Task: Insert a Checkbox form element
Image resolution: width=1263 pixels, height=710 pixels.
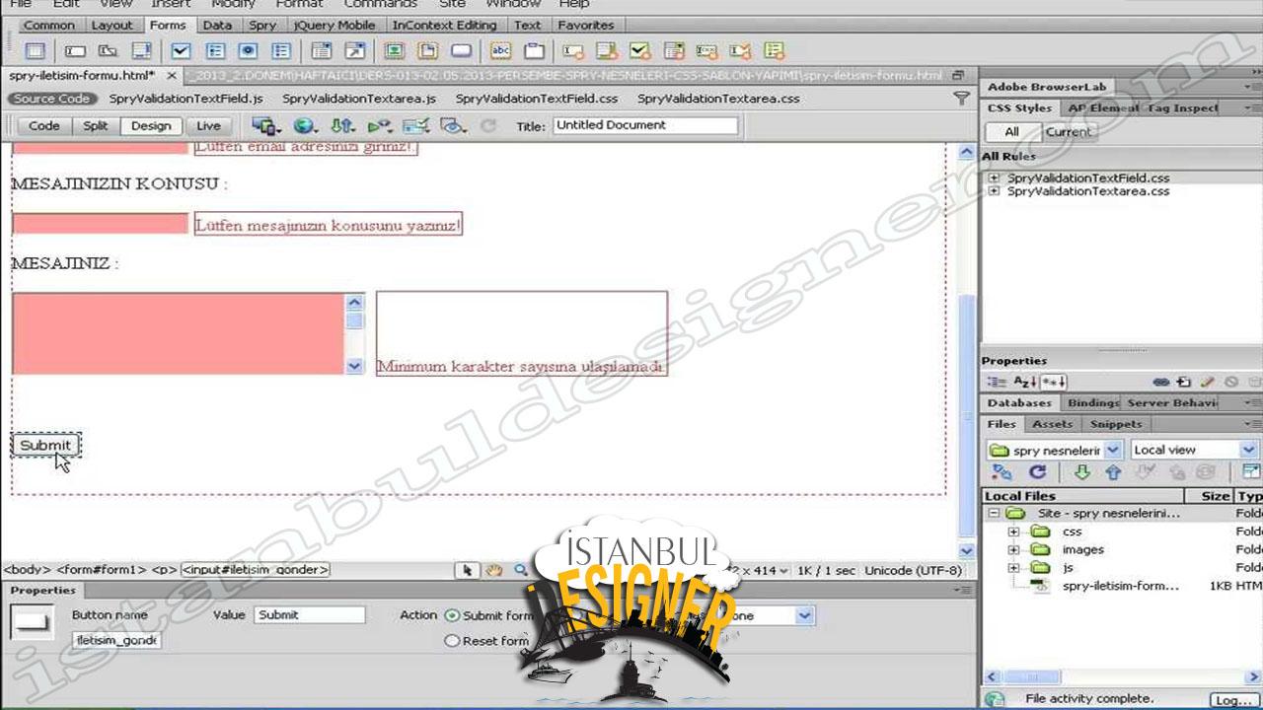Action: (181, 51)
